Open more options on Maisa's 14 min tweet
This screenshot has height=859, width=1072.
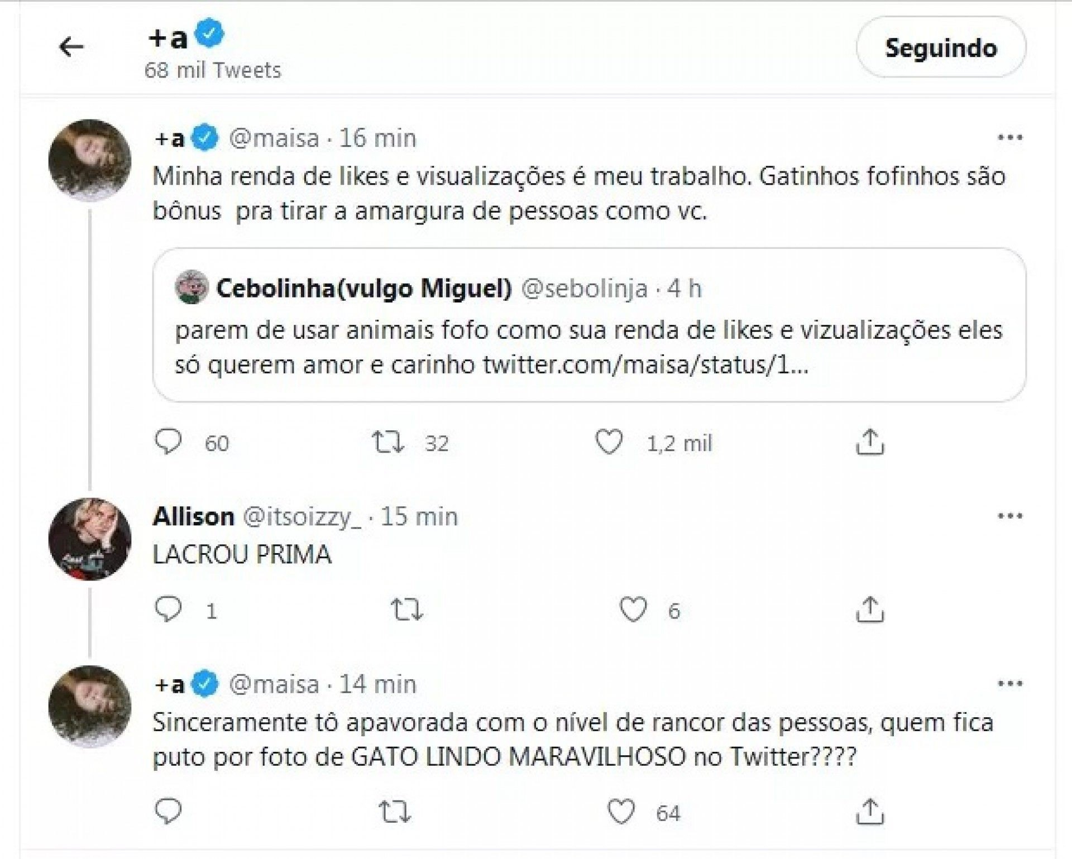click(1009, 684)
